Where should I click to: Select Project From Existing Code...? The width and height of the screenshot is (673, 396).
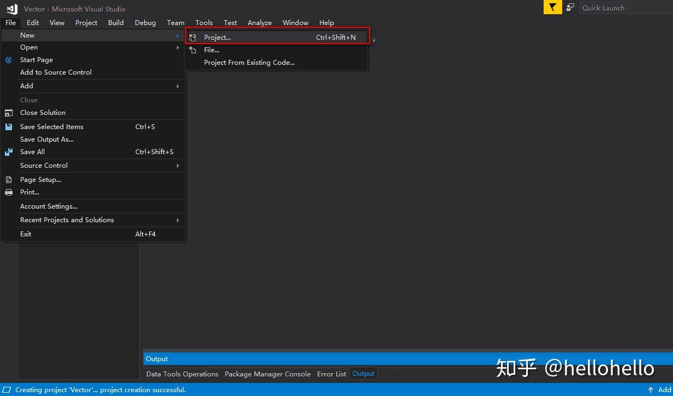277,63
